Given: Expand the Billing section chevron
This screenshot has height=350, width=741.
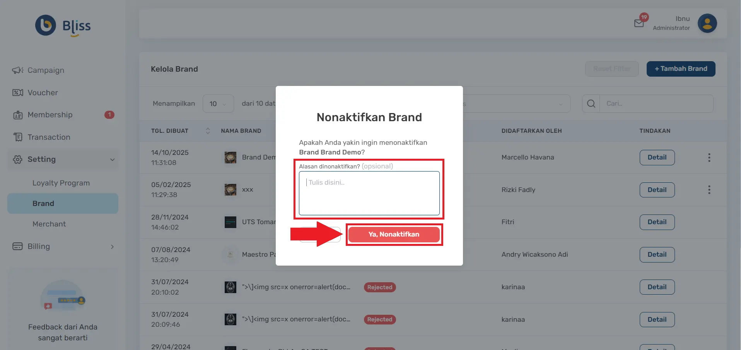Looking at the screenshot, I should [x=112, y=247].
